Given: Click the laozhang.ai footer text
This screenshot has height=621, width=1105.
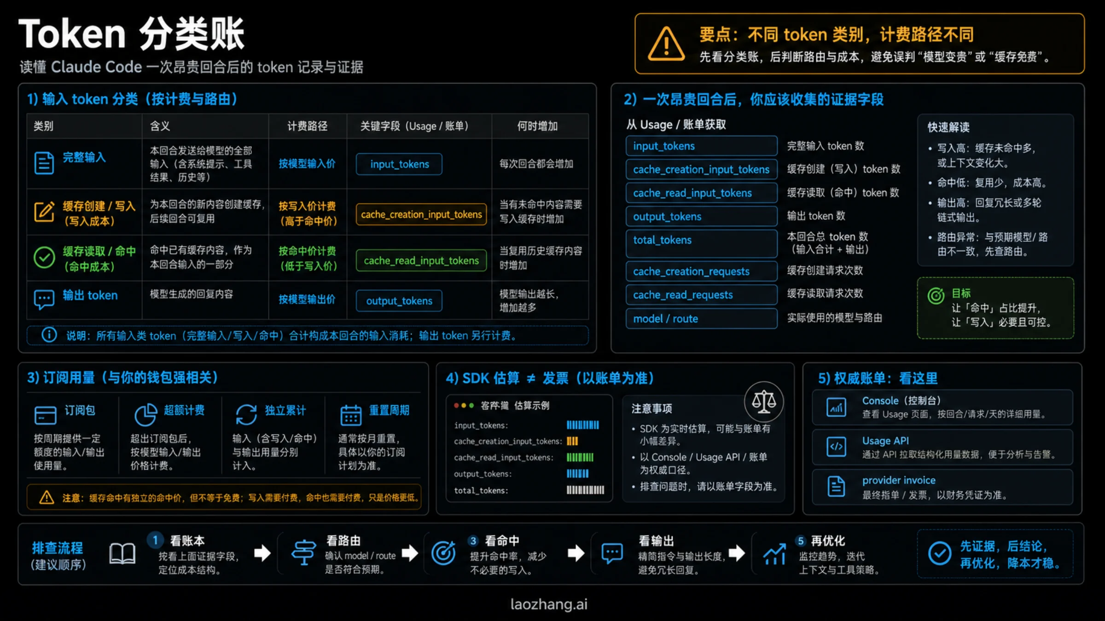Looking at the screenshot, I should [x=549, y=604].
